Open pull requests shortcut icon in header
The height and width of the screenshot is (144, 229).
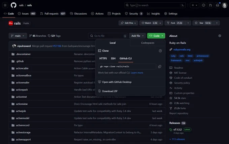pyautogui.click(x=210, y=5)
